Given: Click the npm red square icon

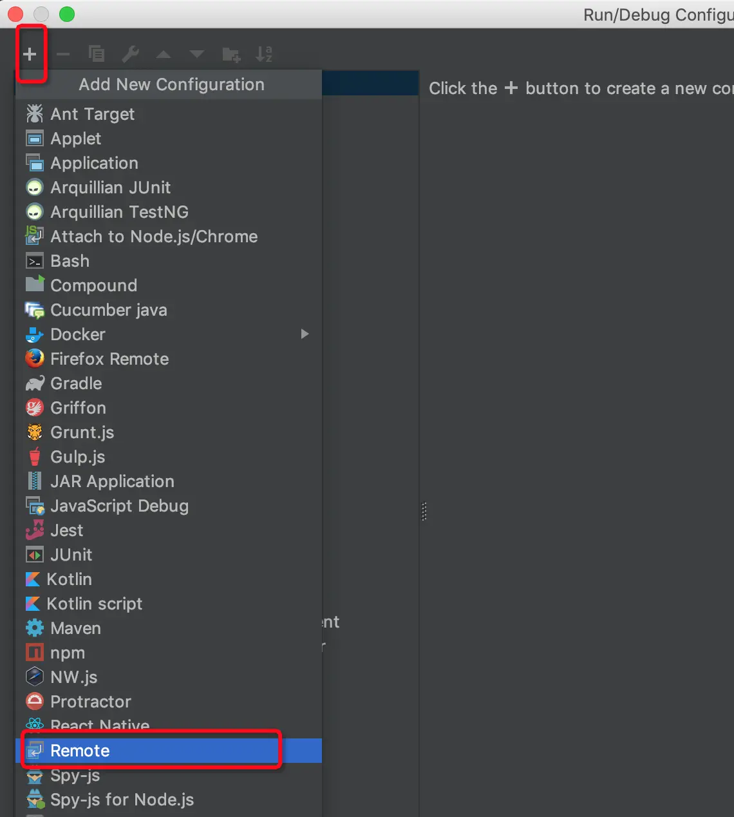Looking at the screenshot, I should pos(35,653).
